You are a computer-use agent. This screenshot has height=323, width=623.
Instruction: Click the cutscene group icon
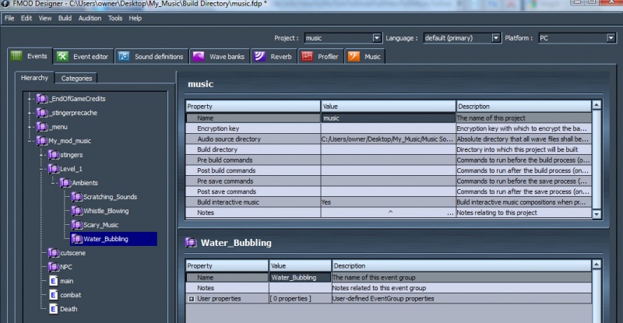[53, 253]
